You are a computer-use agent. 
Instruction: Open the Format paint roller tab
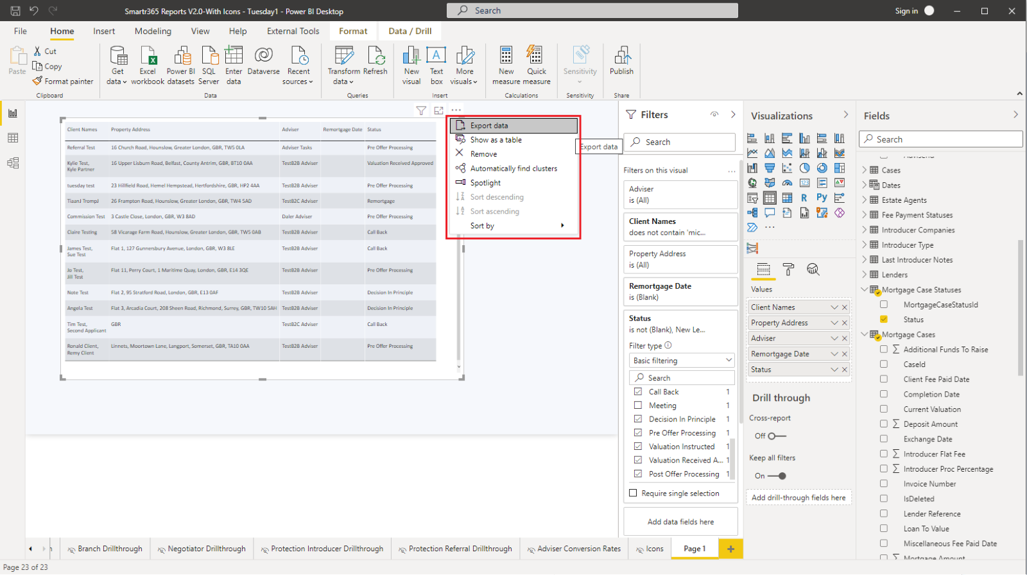(788, 270)
